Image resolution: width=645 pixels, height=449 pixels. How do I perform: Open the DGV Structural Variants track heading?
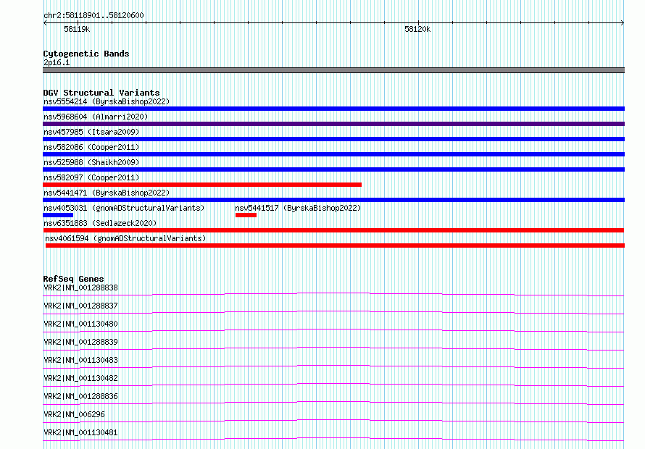[101, 93]
